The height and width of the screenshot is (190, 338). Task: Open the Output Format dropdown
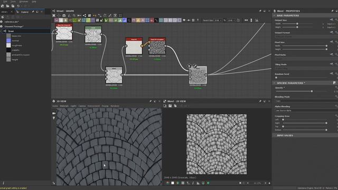pyautogui.click(x=306, y=36)
